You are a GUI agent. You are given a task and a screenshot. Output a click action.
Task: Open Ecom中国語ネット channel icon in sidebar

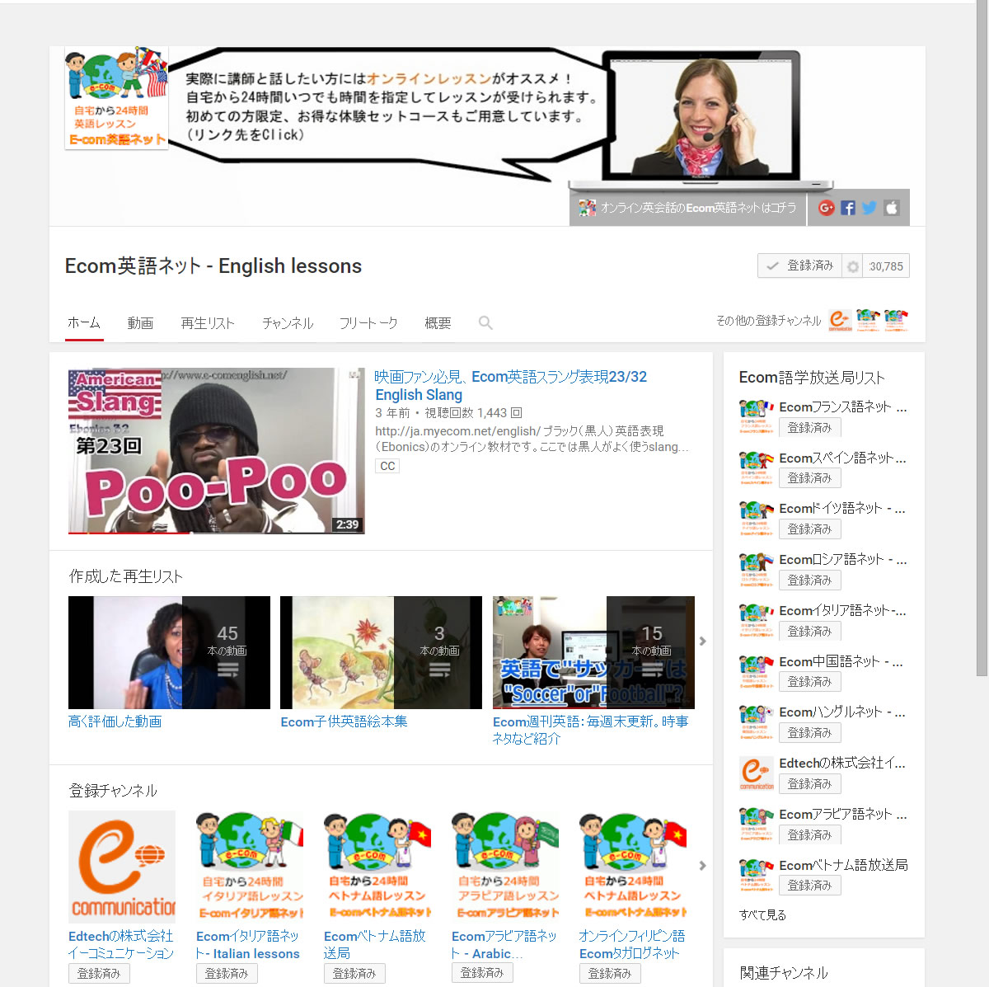(x=756, y=671)
